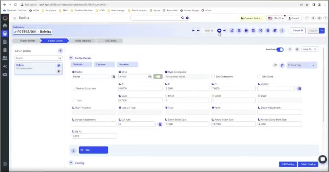
Task: Click the blue tab 1 button
Action: (x=93, y=150)
